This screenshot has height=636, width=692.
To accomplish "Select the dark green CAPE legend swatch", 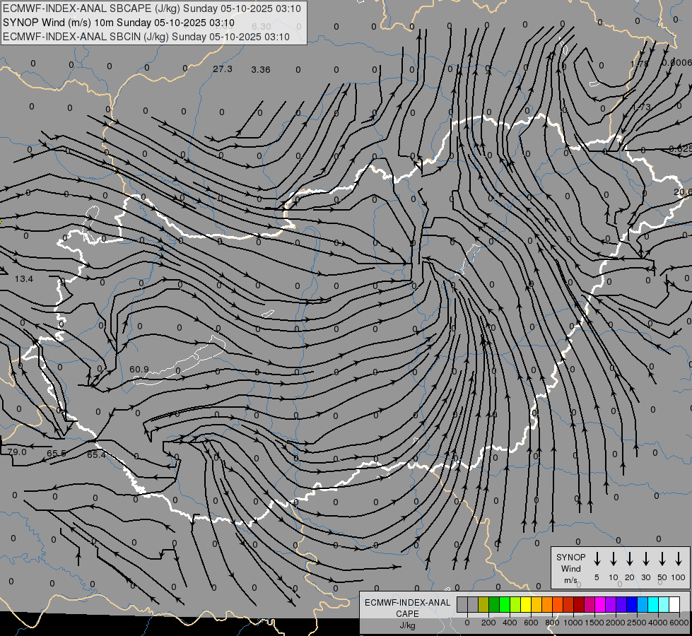I will point(494,604).
